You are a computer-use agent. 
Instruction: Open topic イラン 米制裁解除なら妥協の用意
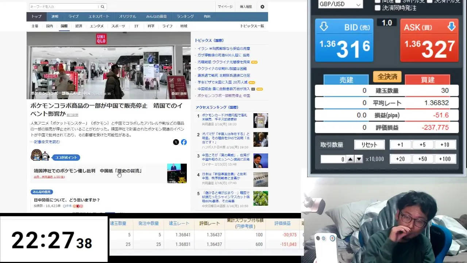[224, 49]
